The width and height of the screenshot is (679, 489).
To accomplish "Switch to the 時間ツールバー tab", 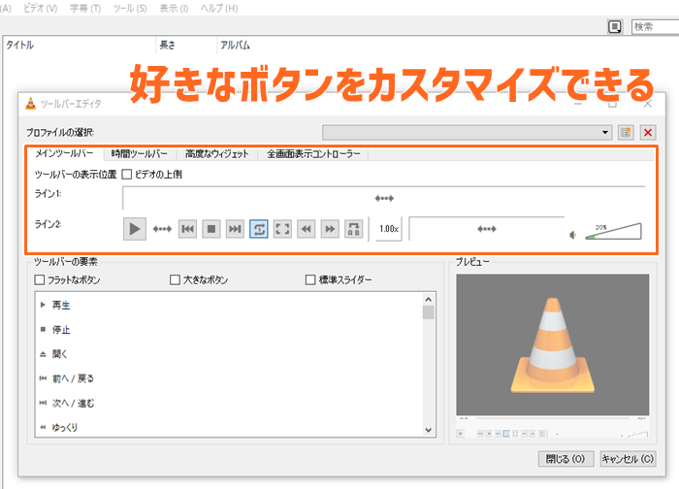I will pyautogui.click(x=139, y=153).
